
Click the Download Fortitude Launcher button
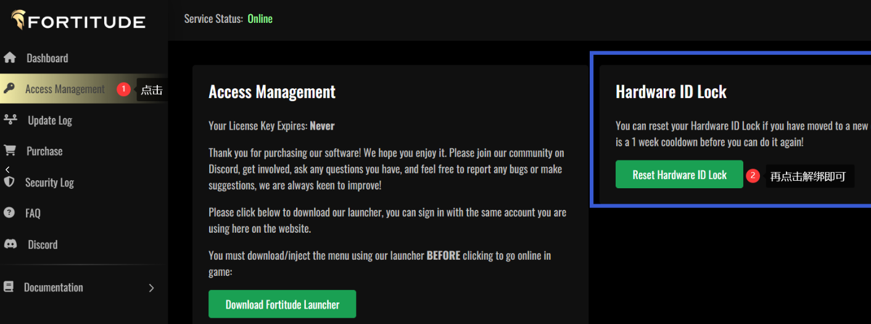[283, 304]
